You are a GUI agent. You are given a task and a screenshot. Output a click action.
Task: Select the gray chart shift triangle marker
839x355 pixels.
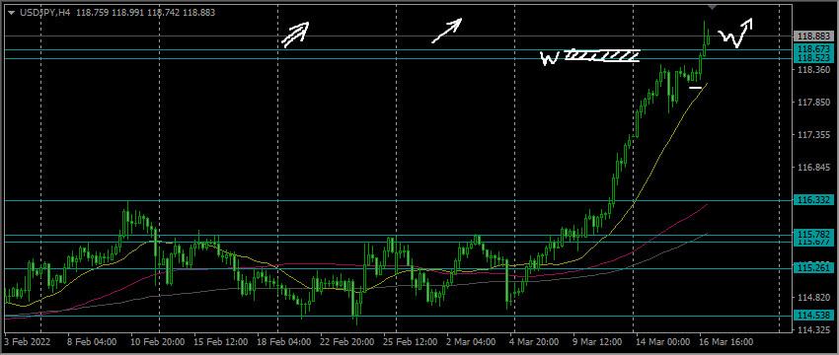712,7
